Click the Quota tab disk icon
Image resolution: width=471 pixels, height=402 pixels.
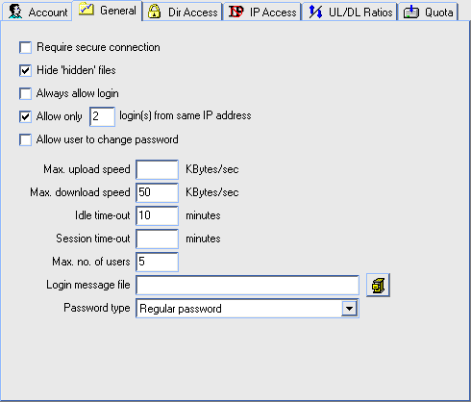[411, 12]
